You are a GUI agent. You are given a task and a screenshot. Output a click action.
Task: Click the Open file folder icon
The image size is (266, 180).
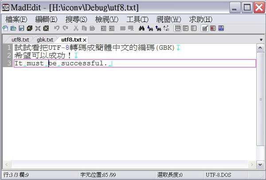13,28
